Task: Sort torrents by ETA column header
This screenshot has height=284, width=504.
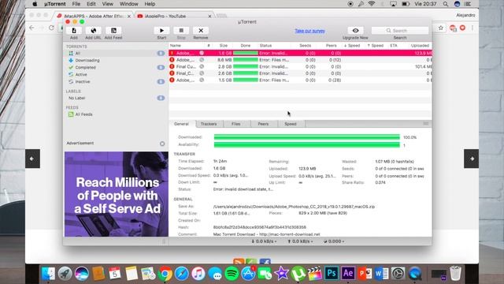Action: [394, 46]
